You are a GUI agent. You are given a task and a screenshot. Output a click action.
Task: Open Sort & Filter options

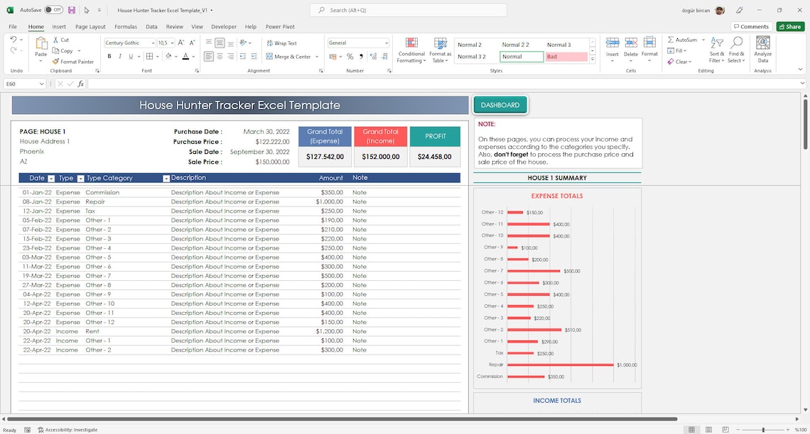(x=716, y=50)
